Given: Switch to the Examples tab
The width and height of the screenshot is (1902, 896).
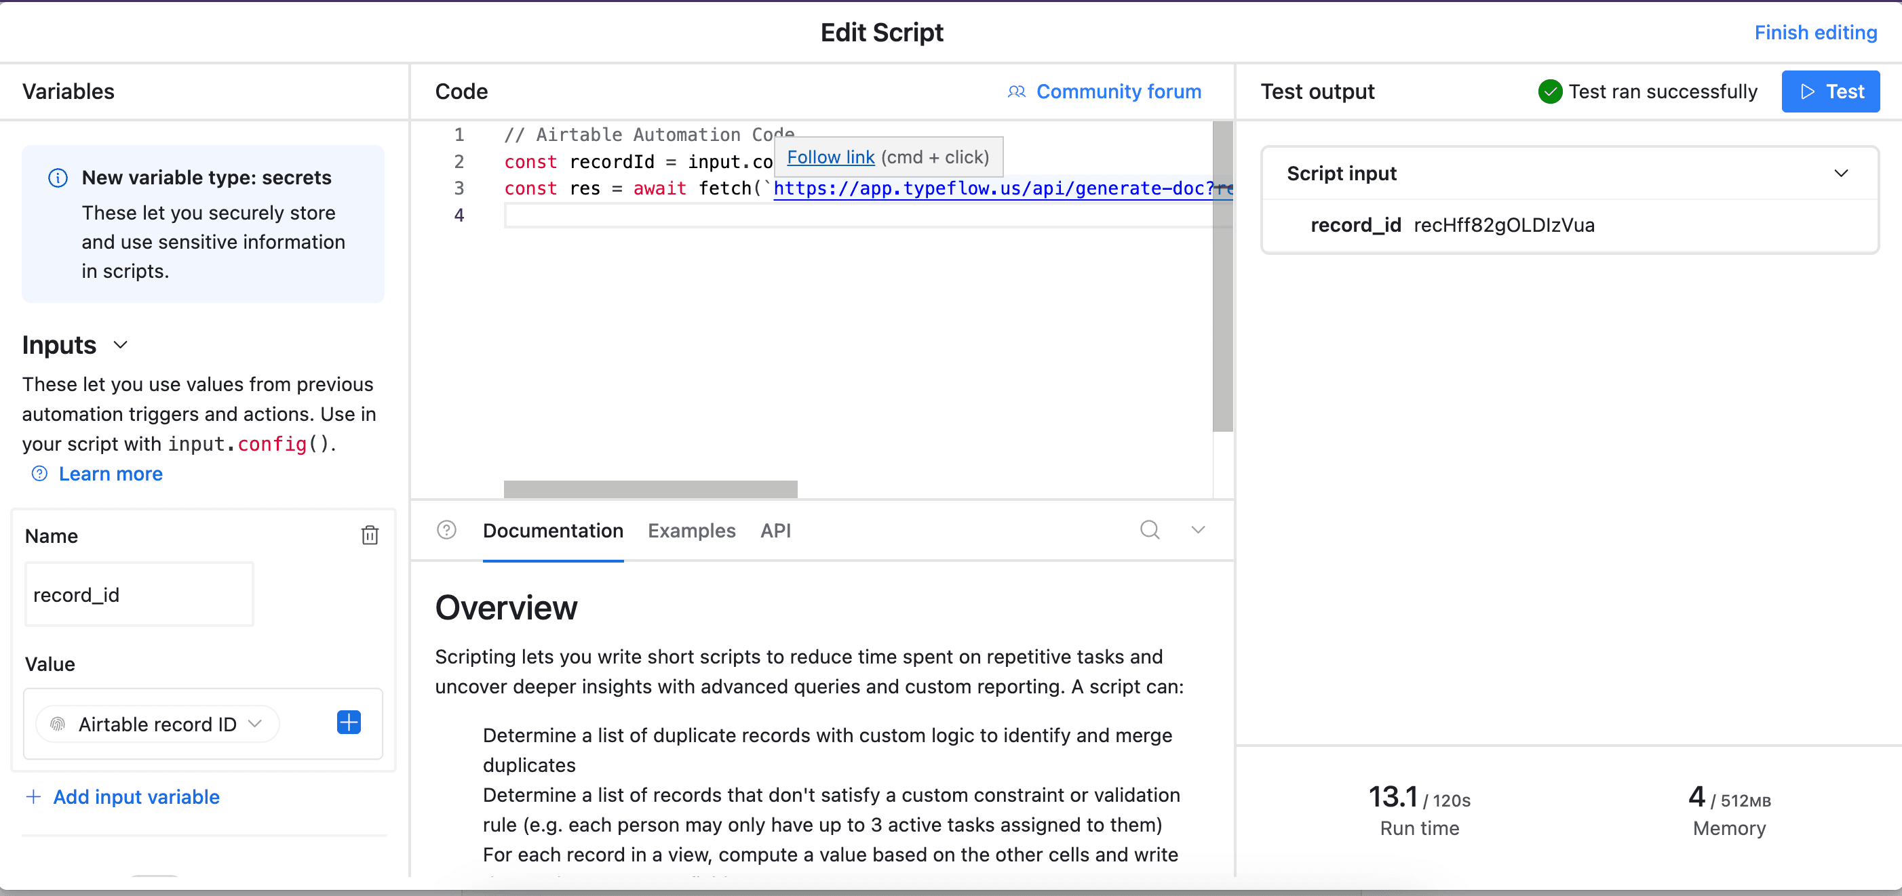Looking at the screenshot, I should coord(691,530).
